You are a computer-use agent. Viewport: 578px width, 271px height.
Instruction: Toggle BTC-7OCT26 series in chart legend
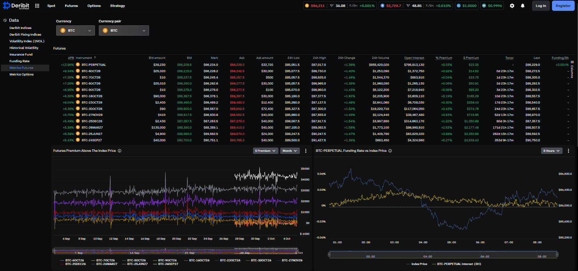point(103,260)
